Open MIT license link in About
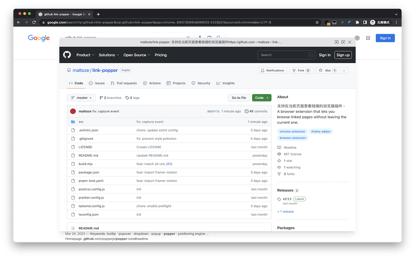The image size is (415, 259). 289,154
